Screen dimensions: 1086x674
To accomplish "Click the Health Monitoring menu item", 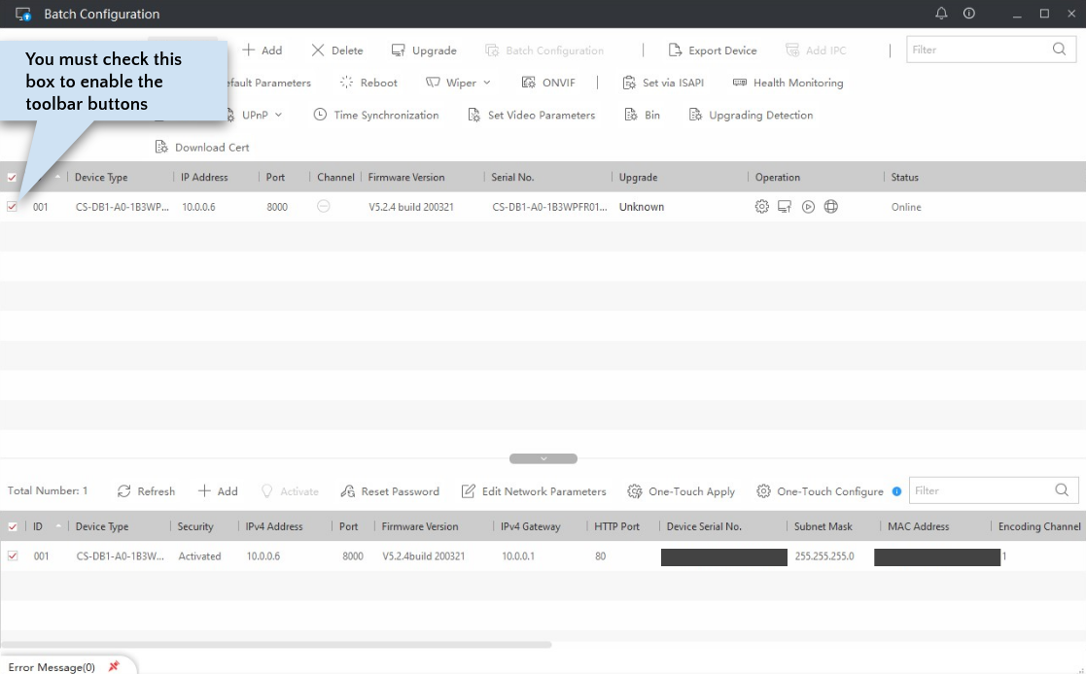I will pos(788,83).
